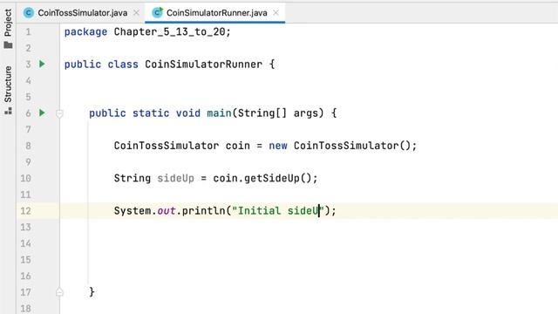Select the CoinSimulatorRunner.java tab

[x=216, y=13]
